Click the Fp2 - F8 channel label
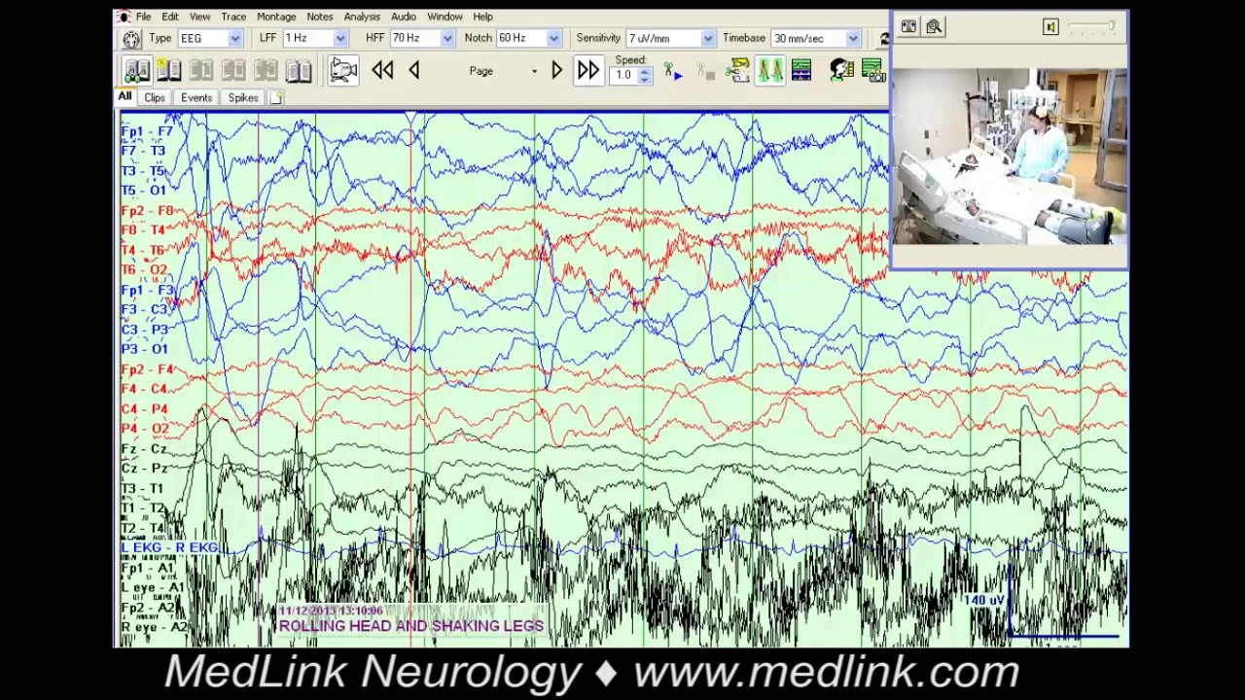This screenshot has width=1245, height=700. pos(147,211)
